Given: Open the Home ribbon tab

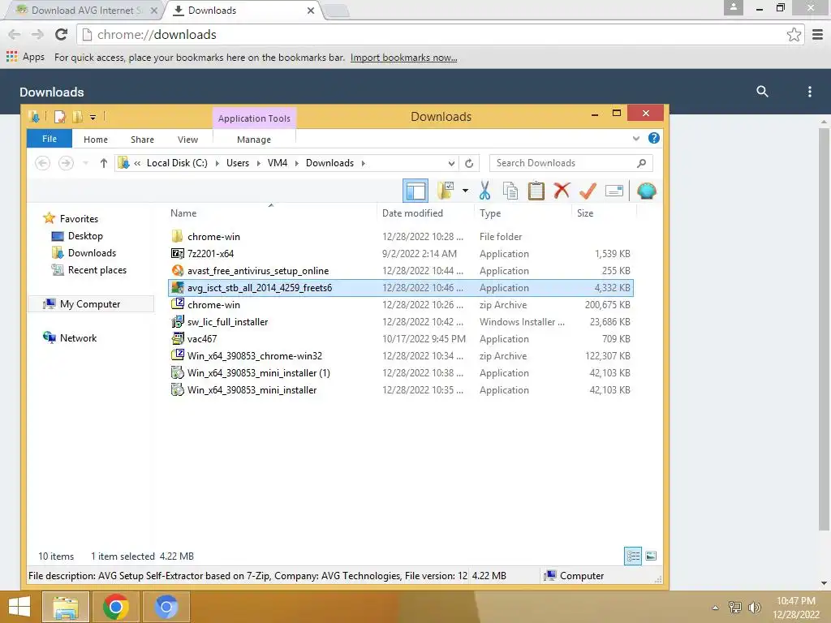Looking at the screenshot, I should [96, 140].
